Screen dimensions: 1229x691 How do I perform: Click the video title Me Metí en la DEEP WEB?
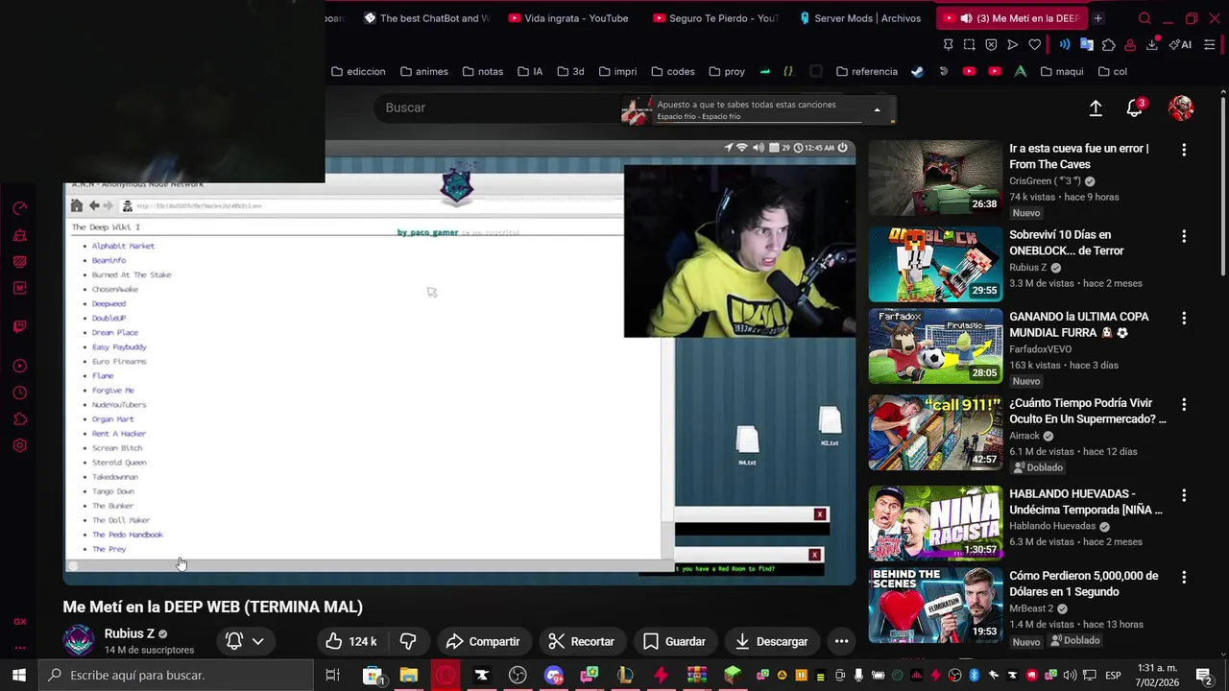point(212,607)
